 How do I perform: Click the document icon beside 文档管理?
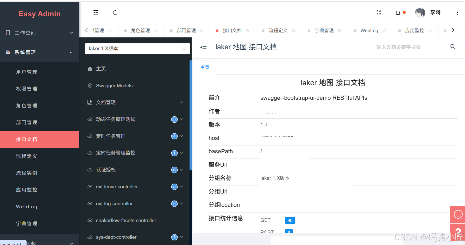tap(90, 102)
